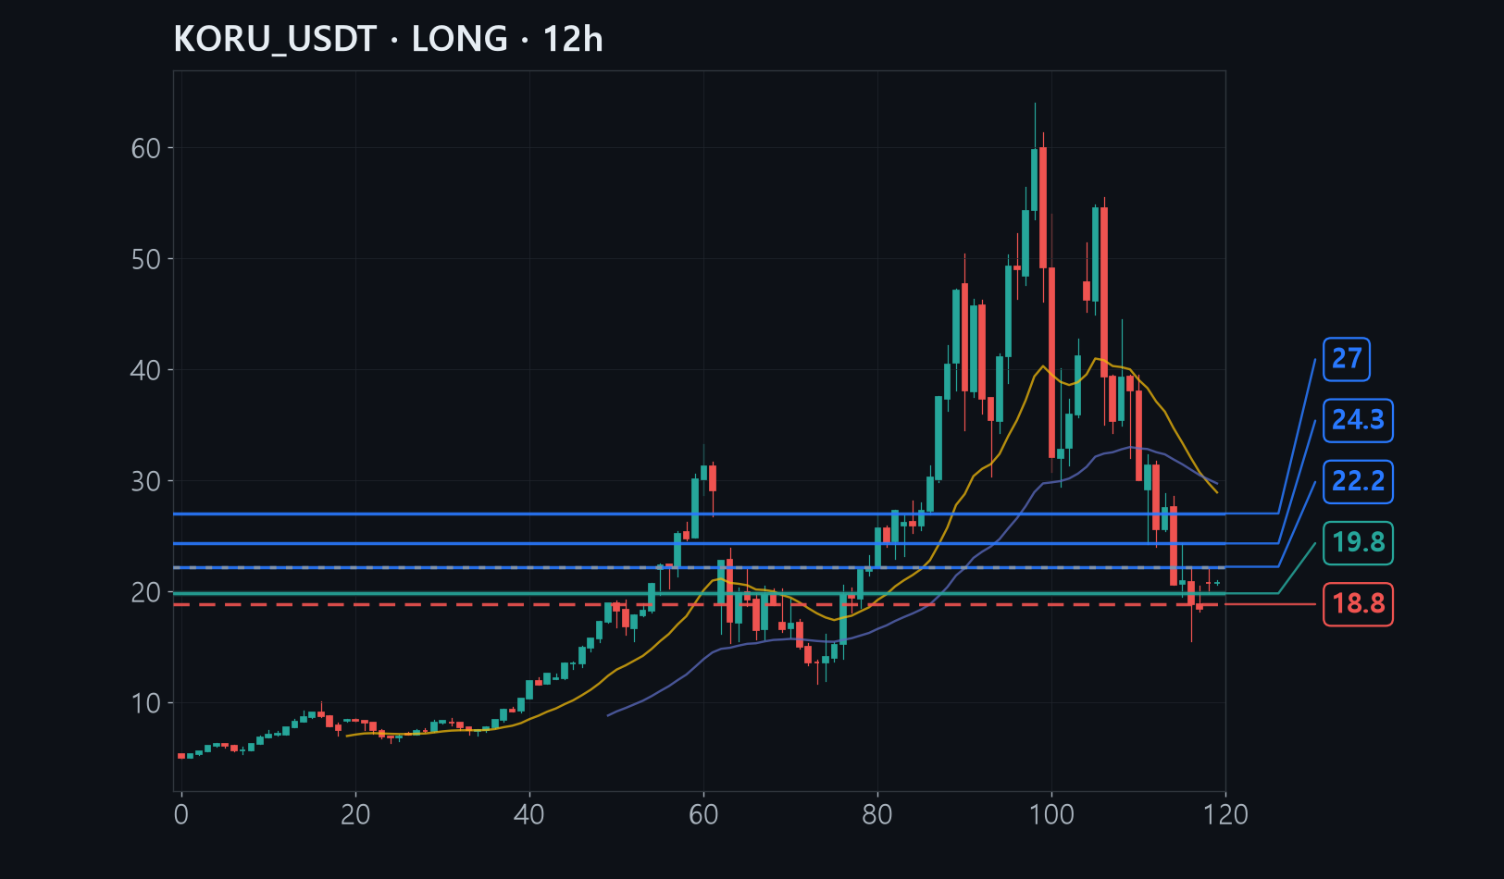Screen dimensions: 1504x879
Task: Click the y-axis tick label 60
Action: 146,148
